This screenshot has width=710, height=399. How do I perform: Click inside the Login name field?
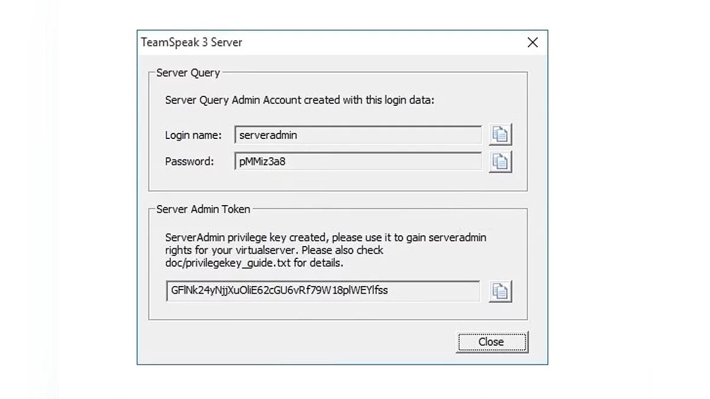[358, 135]
